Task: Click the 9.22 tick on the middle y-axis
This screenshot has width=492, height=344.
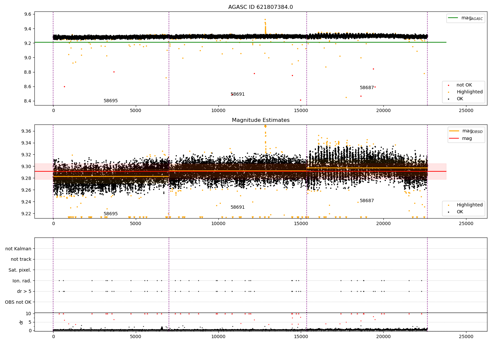Action: (x=26, y=214)
